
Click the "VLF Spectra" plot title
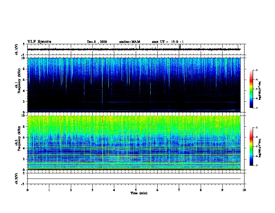[x=39, y=42]
